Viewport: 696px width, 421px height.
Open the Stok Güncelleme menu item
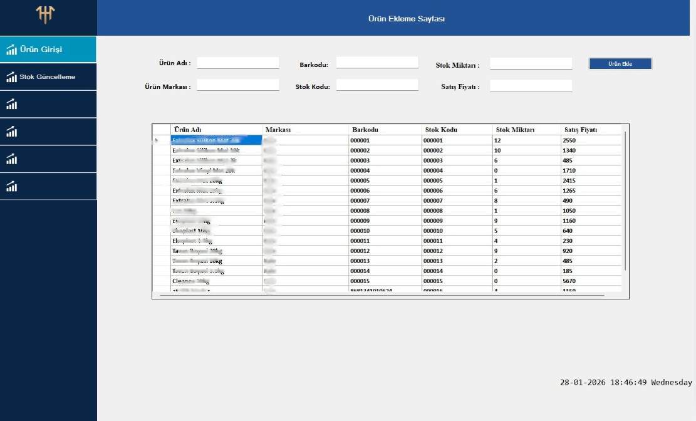48,77
